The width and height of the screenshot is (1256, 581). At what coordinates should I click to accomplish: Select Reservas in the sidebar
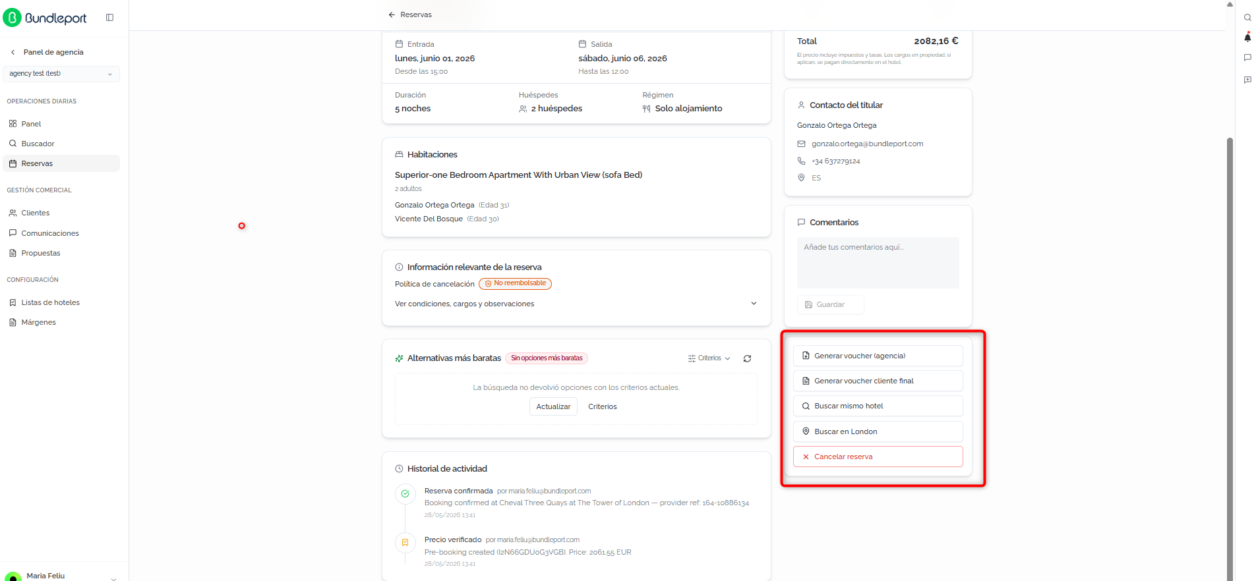(61, 163)
